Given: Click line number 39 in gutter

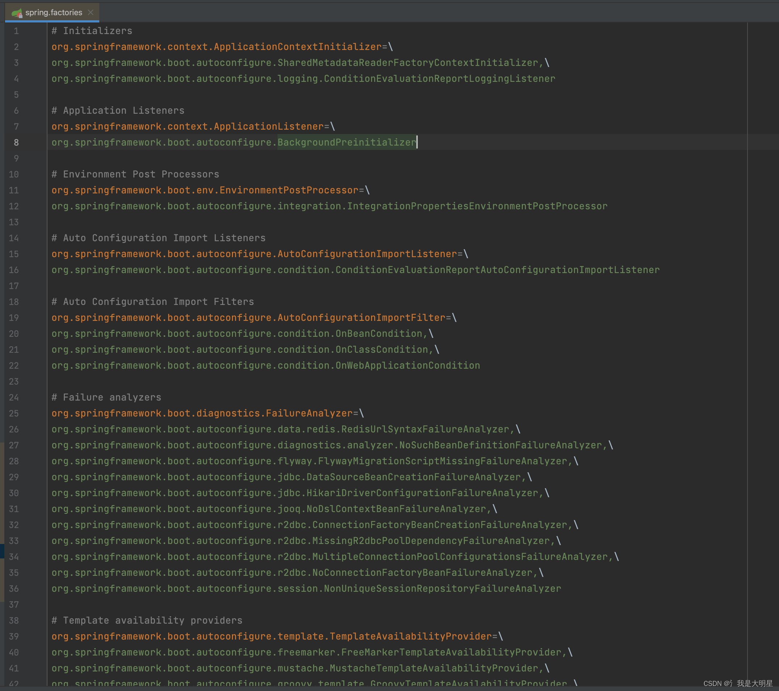Looking at the screenshot, I should (x=14, y=637).
